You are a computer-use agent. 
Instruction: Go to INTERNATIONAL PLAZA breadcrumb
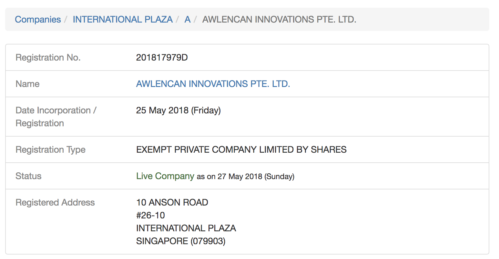(123, 19)
